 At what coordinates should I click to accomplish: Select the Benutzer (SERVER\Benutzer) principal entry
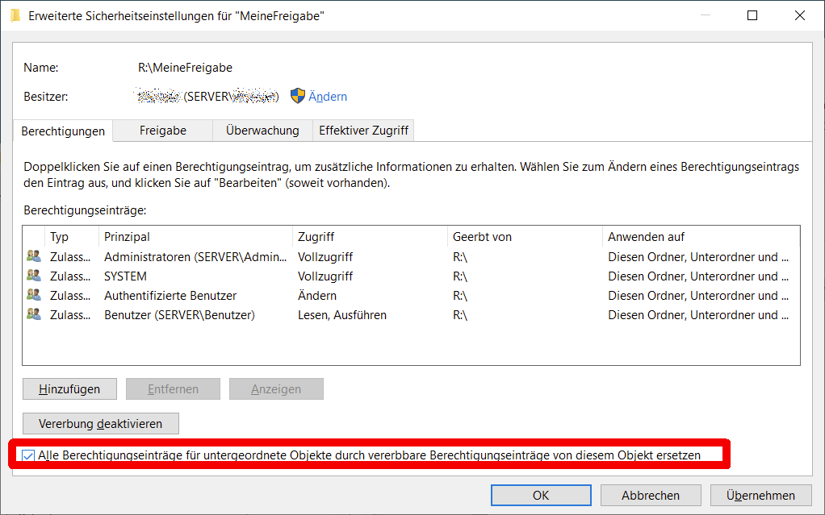[x=179, y=315]
